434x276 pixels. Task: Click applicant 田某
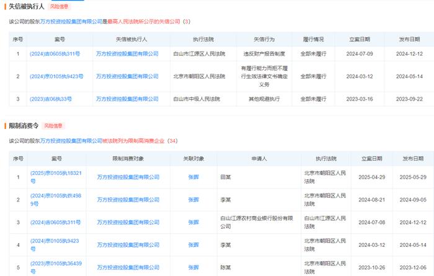226,177
